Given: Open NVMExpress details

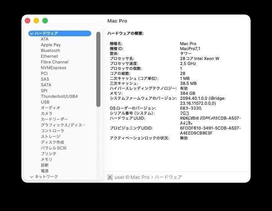Looking at the screenshot, I should point(53,68).
